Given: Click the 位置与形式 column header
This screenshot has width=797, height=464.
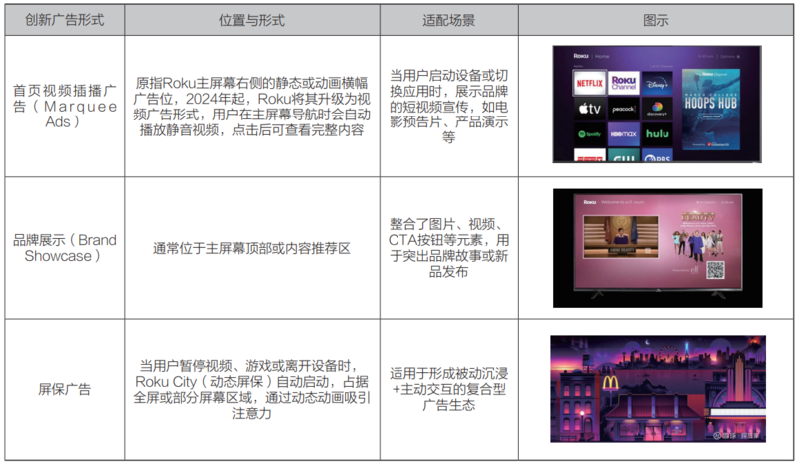Looking at the screenshot, I should click(x=251, y=20).
